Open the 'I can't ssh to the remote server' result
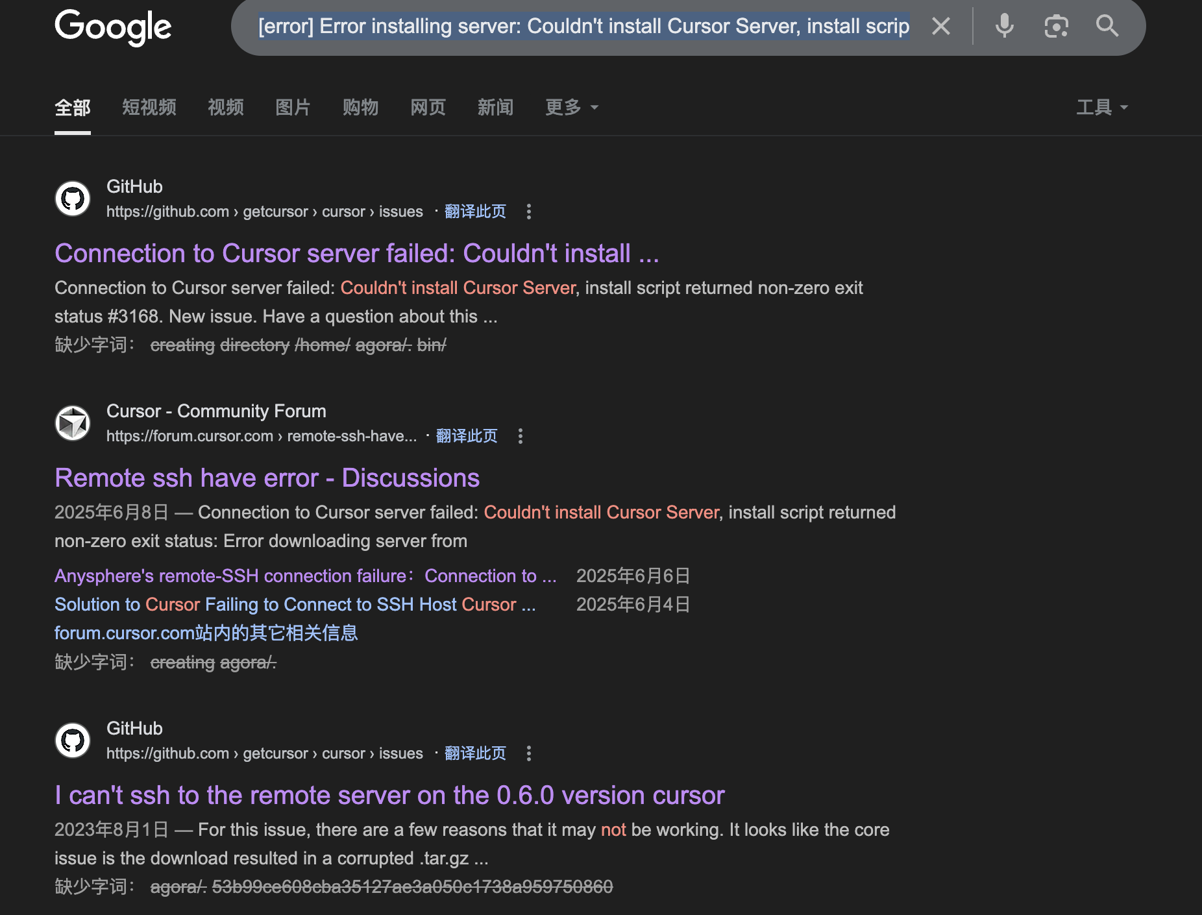This screenshot has height=915, width=1202. tap(389, 795)
